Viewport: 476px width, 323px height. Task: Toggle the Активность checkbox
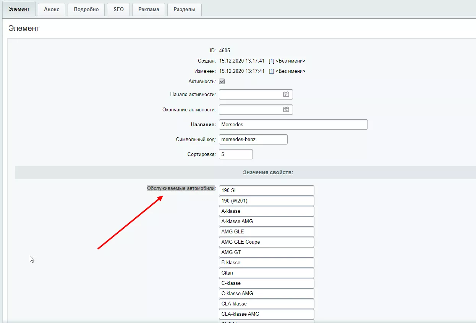pos(222,81)
